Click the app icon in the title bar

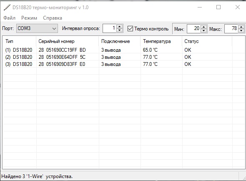[7, 8]
